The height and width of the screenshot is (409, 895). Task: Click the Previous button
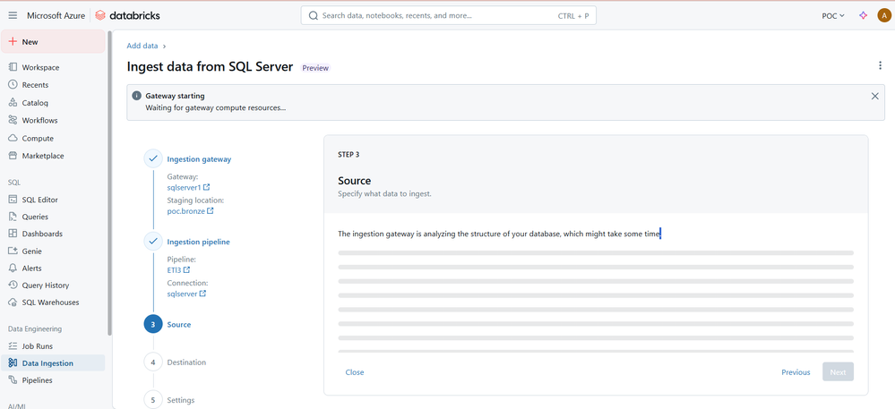point(795,372)
